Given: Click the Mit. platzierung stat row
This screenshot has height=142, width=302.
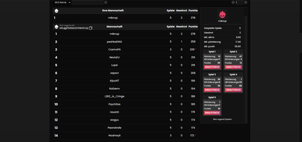Looking at the screenshot, I should 222,42.
